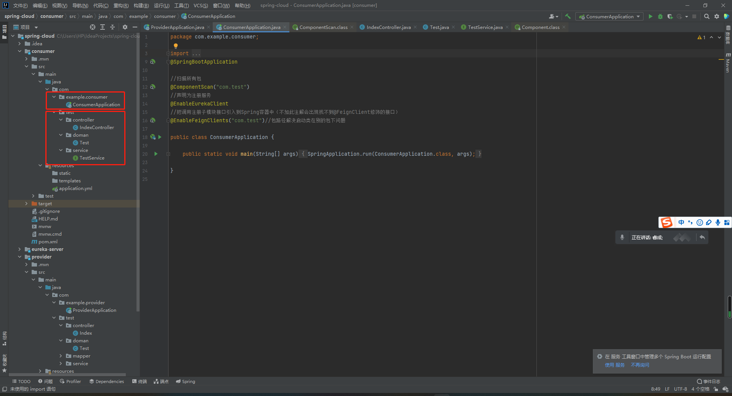This screenshot has width=732, height=396.
Task: Run with Coverage using the shield icon
Action: [x=670, y=16]
